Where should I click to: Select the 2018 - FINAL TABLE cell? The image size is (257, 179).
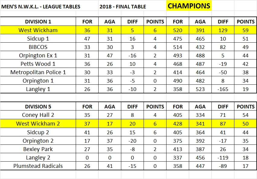[123, 7]
